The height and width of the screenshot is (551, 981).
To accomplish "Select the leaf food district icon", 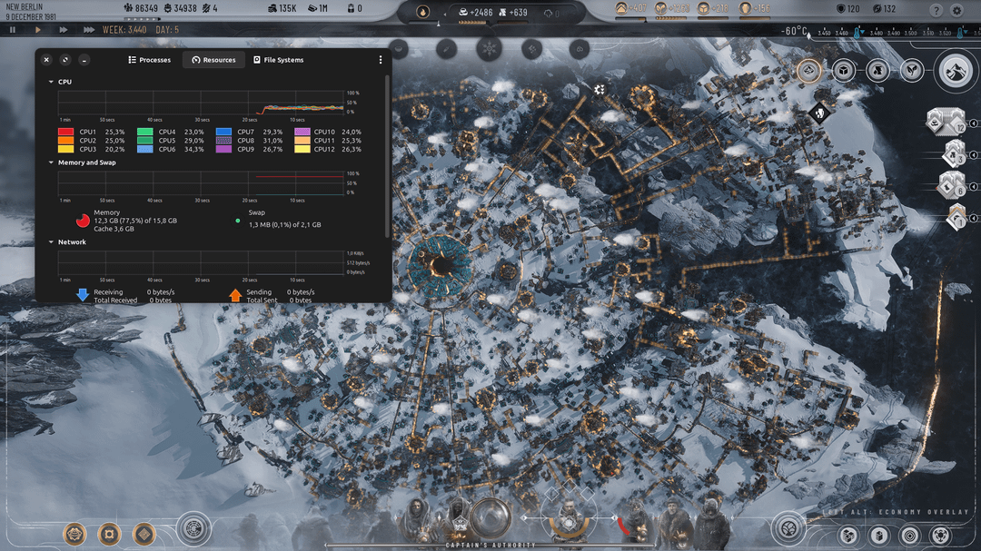I will pyautogui.click(x=912, y=71).
